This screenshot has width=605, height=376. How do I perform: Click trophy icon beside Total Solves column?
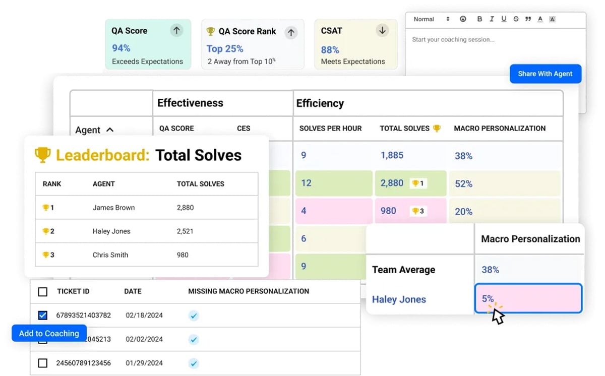[437, 128]
